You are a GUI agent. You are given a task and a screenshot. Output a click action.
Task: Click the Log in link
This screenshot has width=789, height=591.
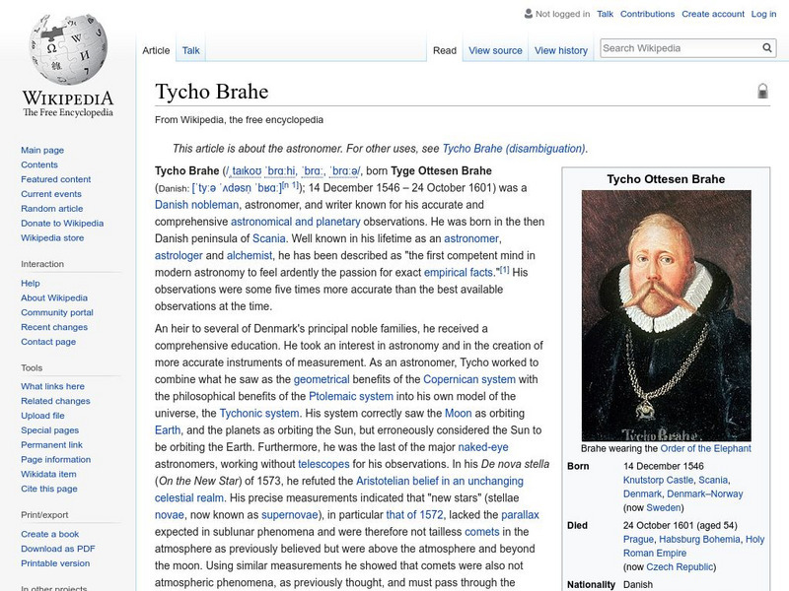(763, 14)
